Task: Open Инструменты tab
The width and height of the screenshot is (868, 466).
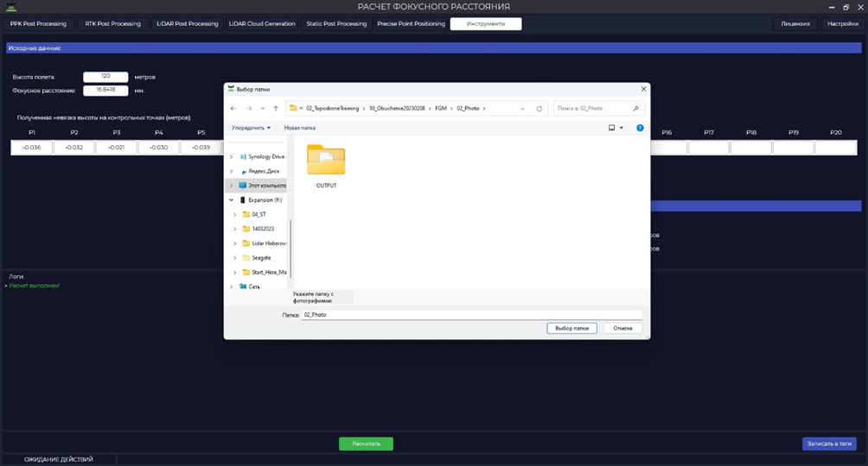Action: click(x=486, y=24)
